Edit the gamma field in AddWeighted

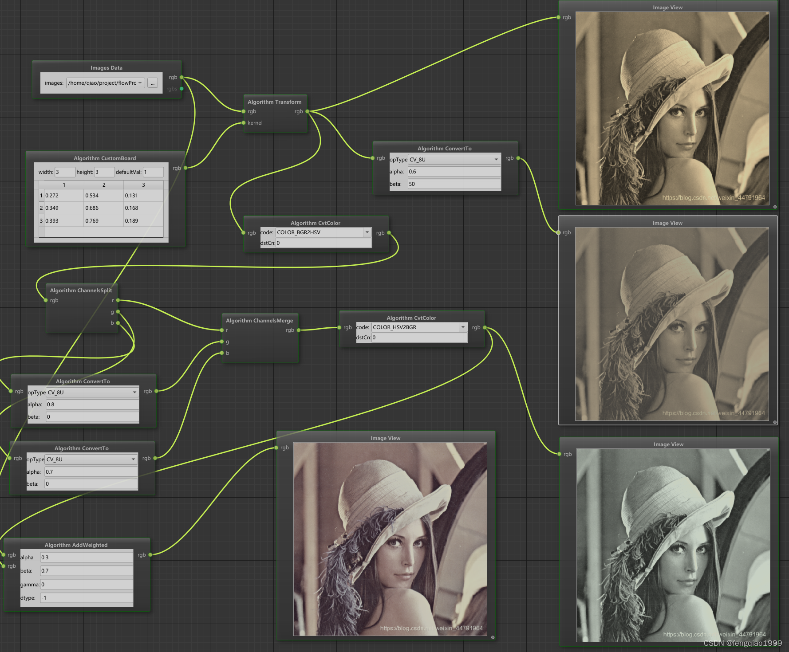tap(87, 585)
